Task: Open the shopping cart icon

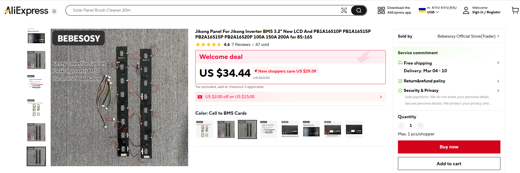Action: [x=515, y=10]
